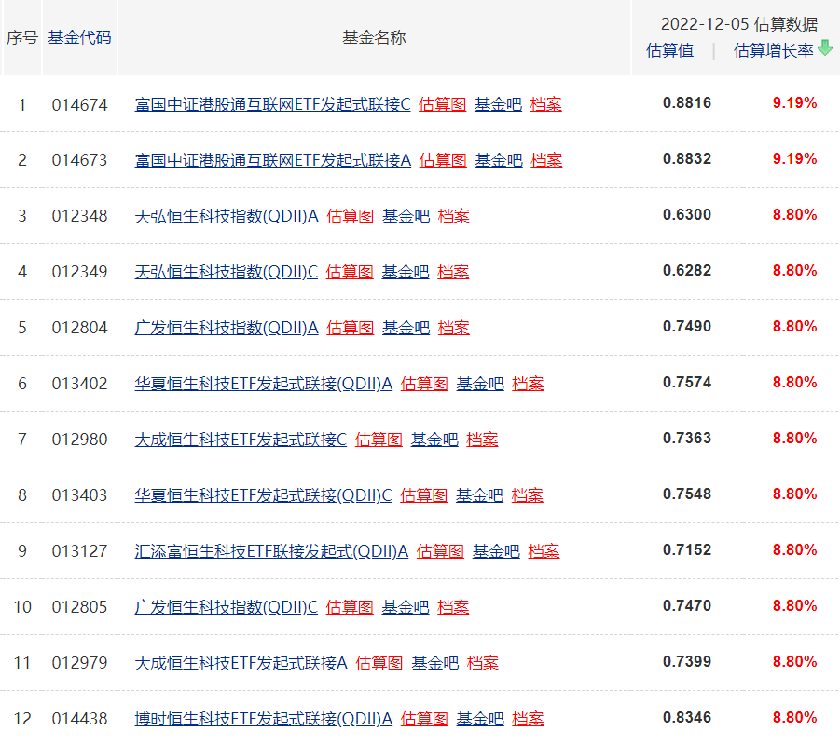Sort by 估算增长率 column header

click(x=773, y=50)
